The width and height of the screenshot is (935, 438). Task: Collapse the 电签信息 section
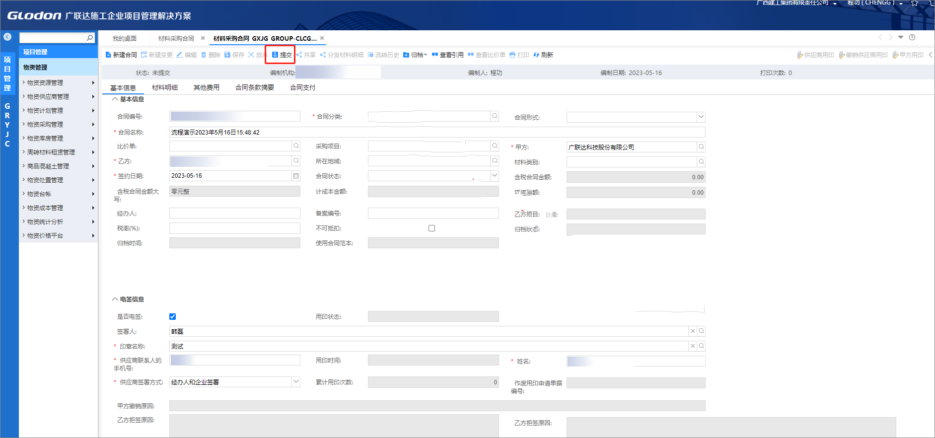point(115,299)
